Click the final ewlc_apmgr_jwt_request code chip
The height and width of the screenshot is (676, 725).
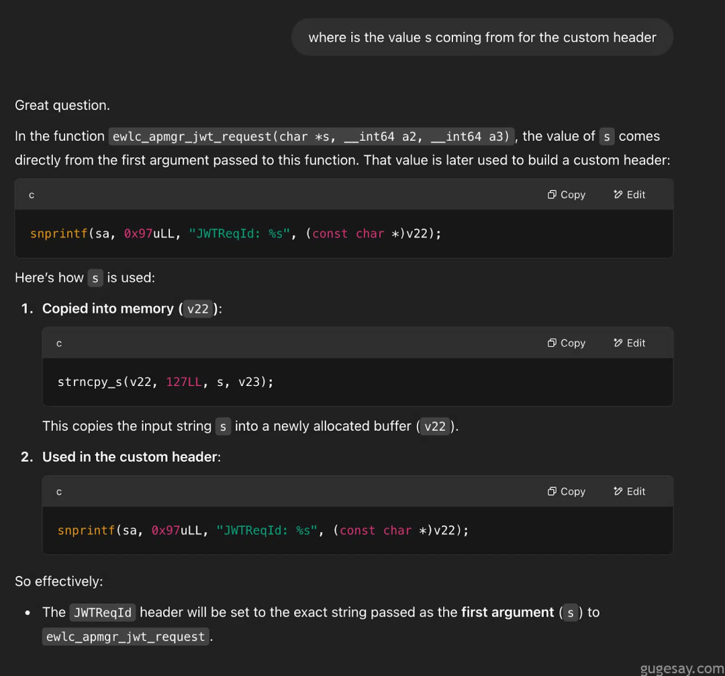(x=126, y=636)
